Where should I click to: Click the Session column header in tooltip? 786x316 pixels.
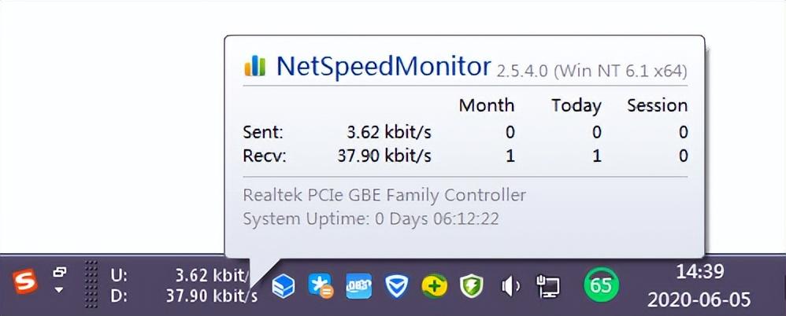click(x=657, y=105)
